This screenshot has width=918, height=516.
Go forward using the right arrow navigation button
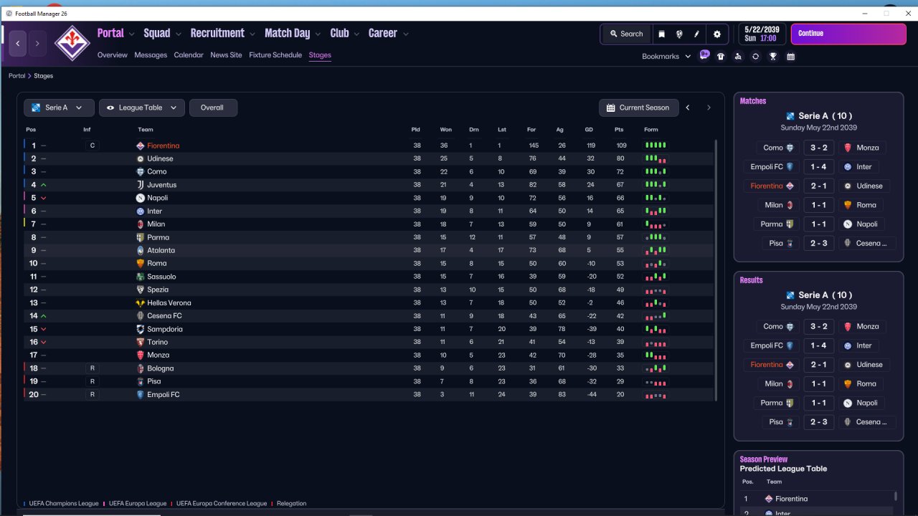coord(37,44)
